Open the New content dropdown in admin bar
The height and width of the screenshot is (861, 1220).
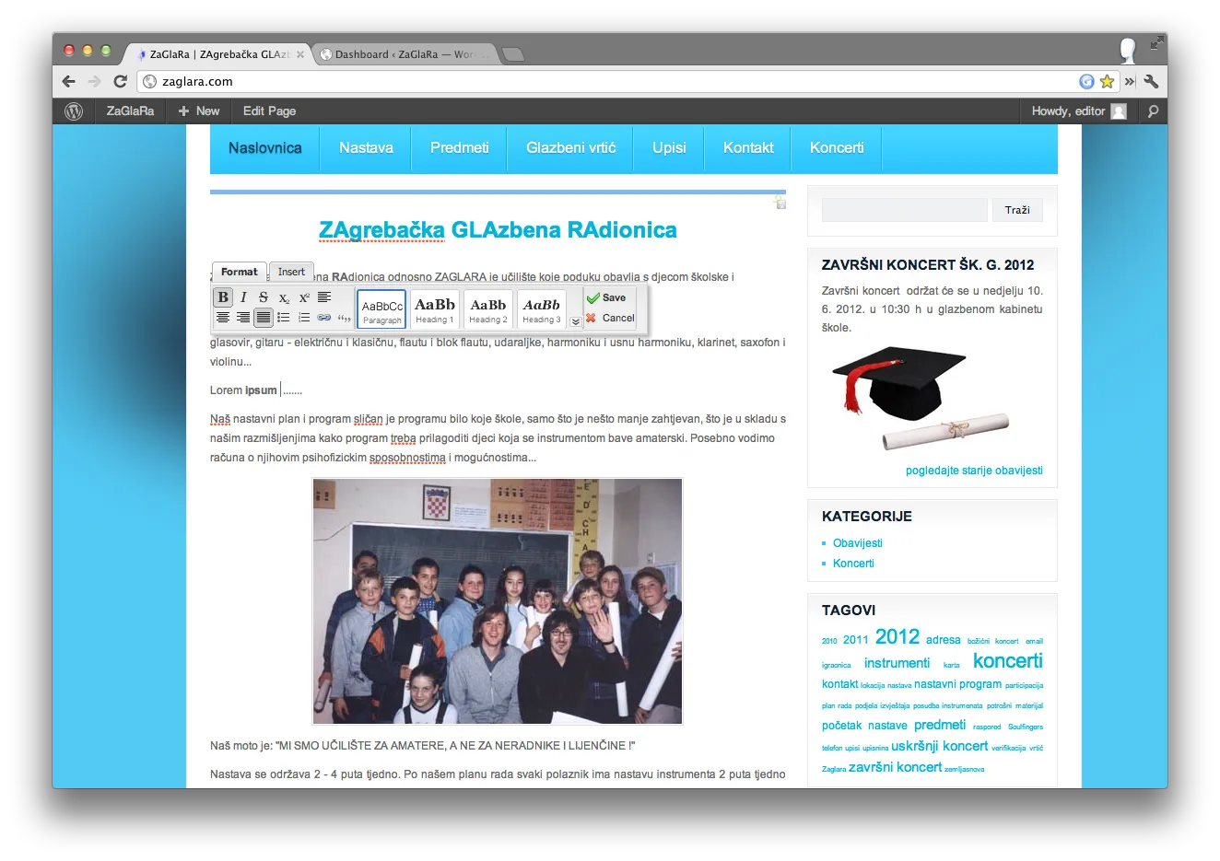(199, 111)
